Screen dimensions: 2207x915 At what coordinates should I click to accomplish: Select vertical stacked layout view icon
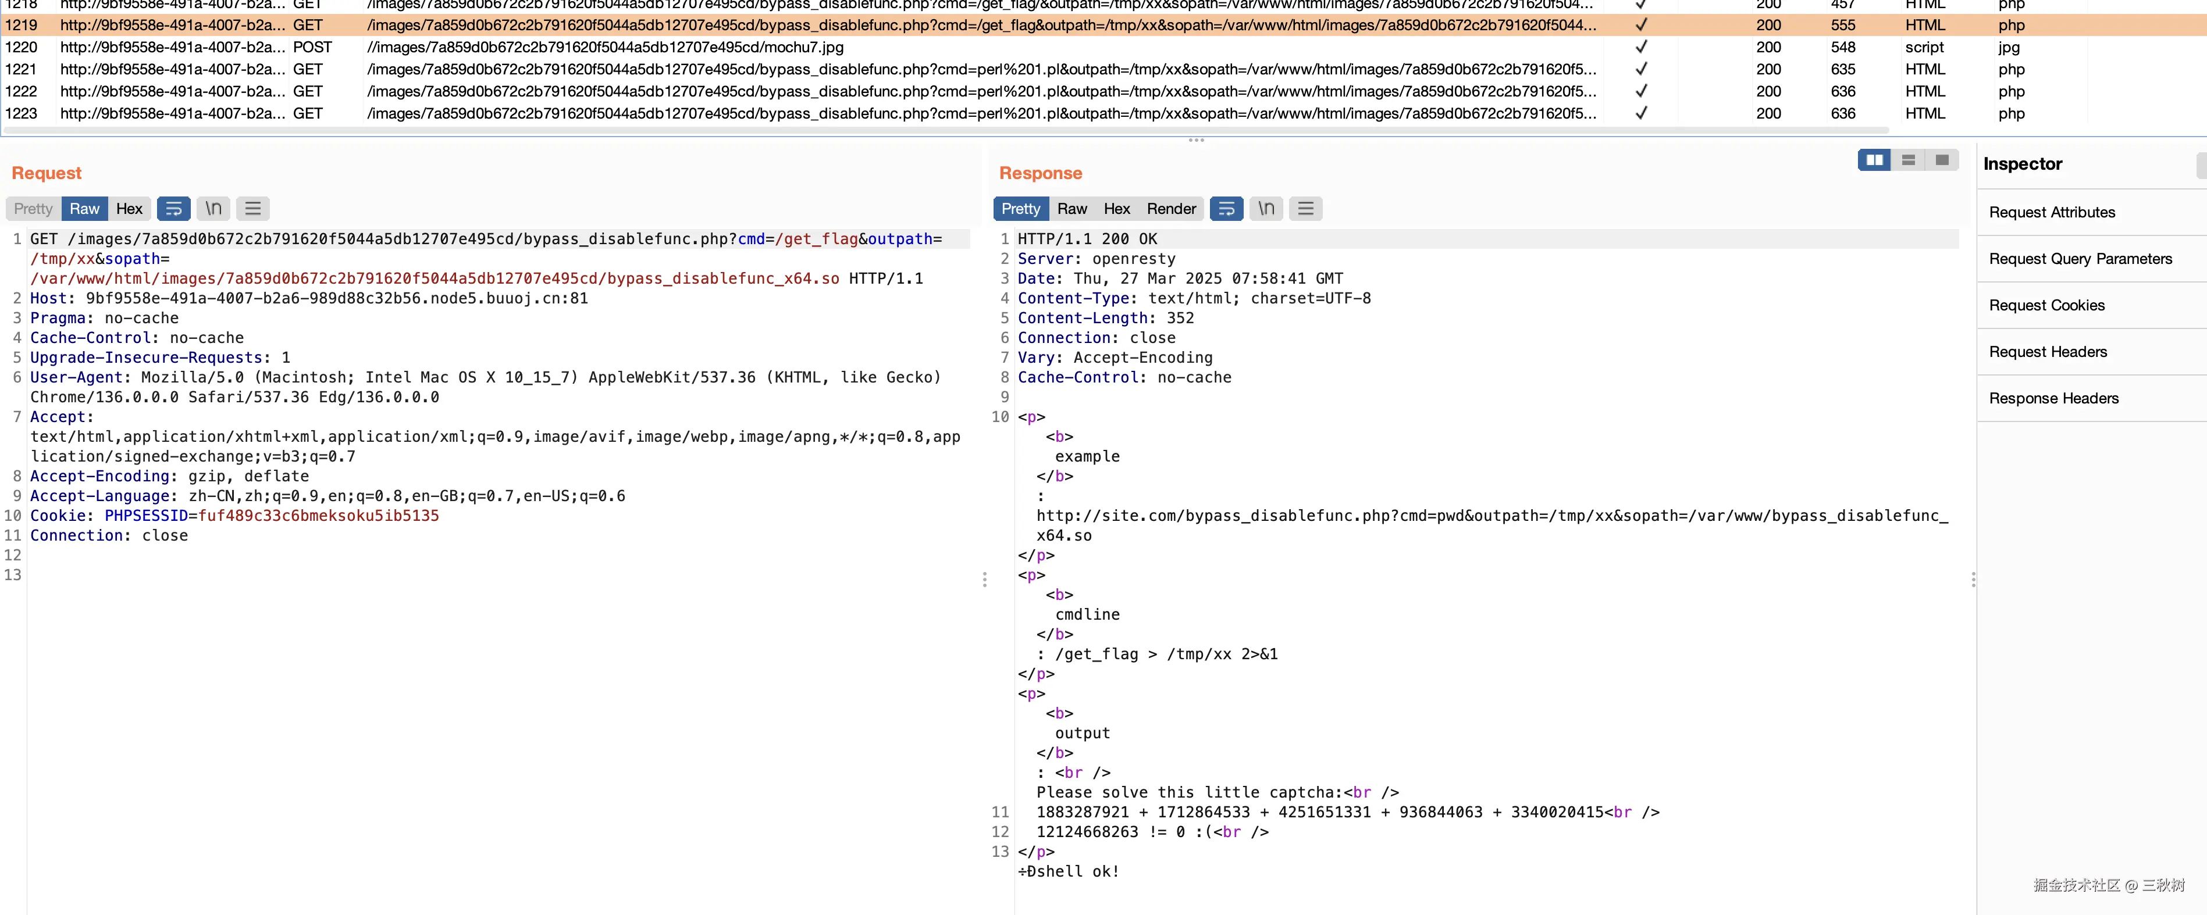1908,160
